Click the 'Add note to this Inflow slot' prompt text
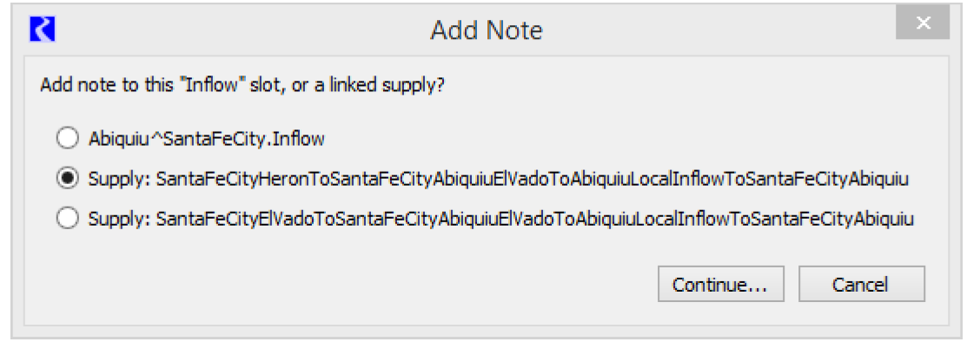The height and width of the screenshot is (342, 967). [x=242, y=84]
